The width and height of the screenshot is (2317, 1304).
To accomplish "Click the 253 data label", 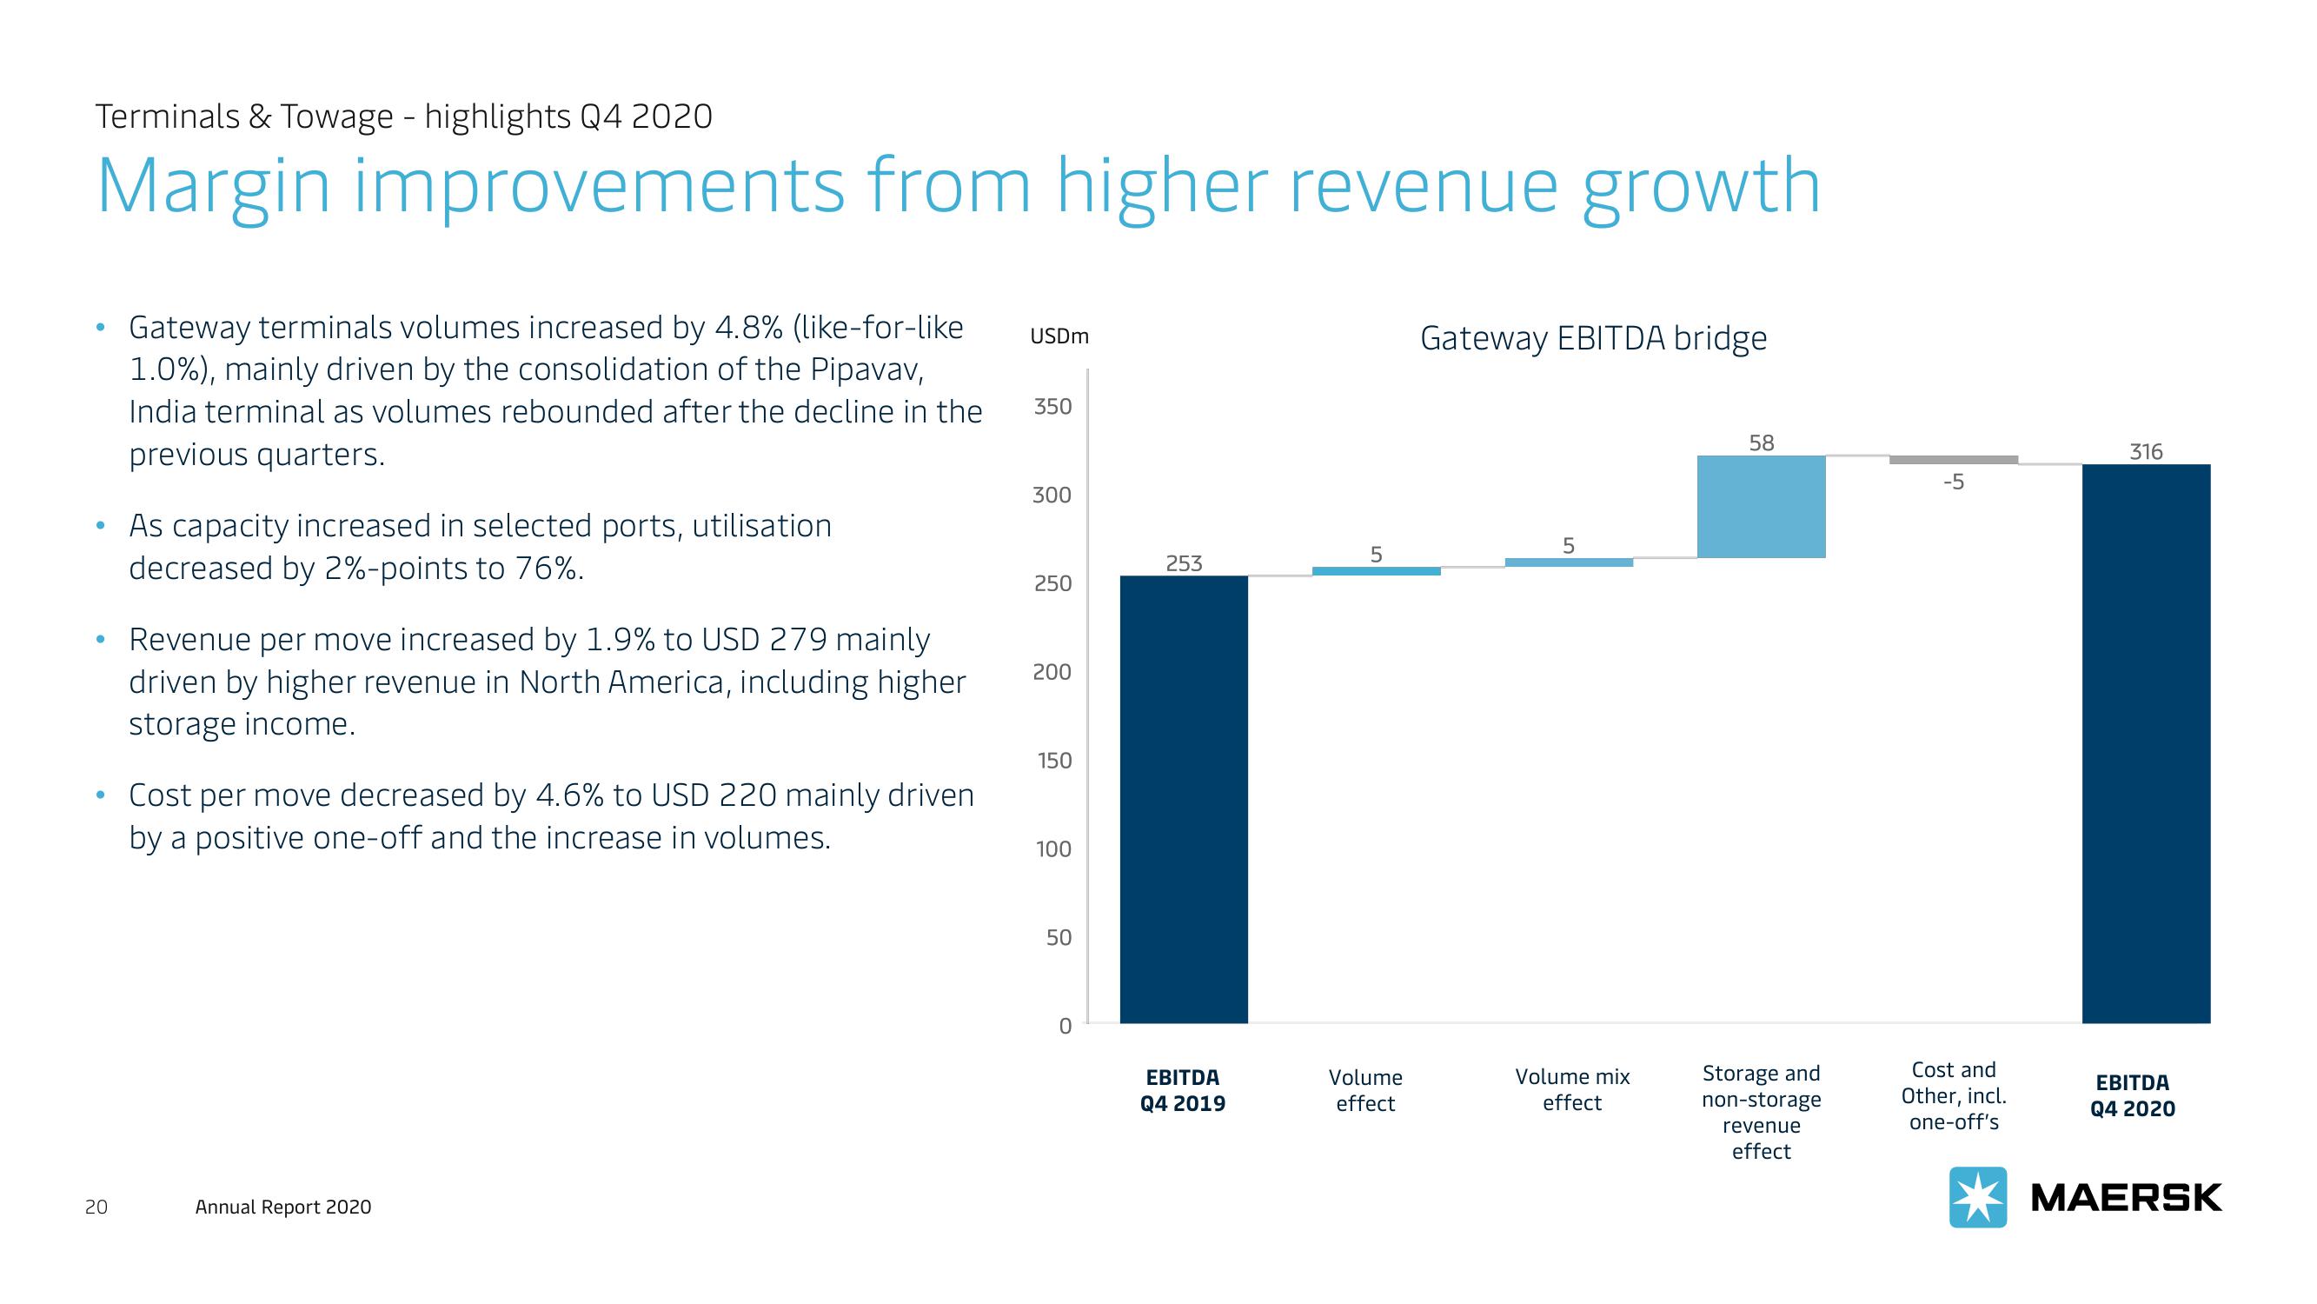I will 1184,563.
